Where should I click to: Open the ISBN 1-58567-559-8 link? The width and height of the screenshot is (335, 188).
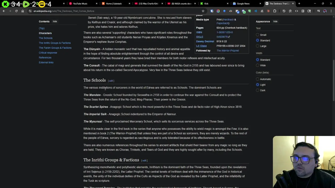(225, 32)
